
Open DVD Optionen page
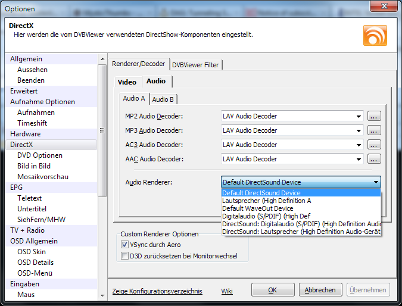(x=51, y=155)
